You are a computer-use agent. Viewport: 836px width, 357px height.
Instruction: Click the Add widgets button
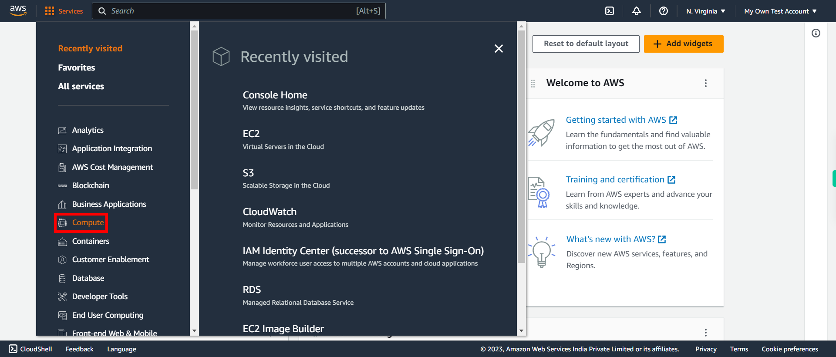684,44
